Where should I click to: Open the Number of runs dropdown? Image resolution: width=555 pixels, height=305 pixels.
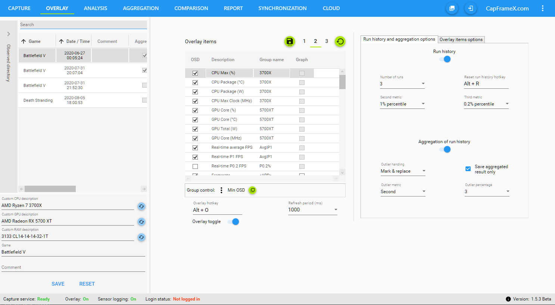coord(402,84)
